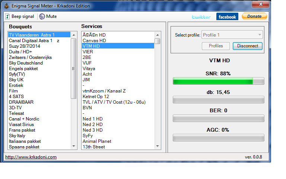
Task: Click Bouquets list scroll up arrow
Action: pyautogui.click(x=74, y=35)
